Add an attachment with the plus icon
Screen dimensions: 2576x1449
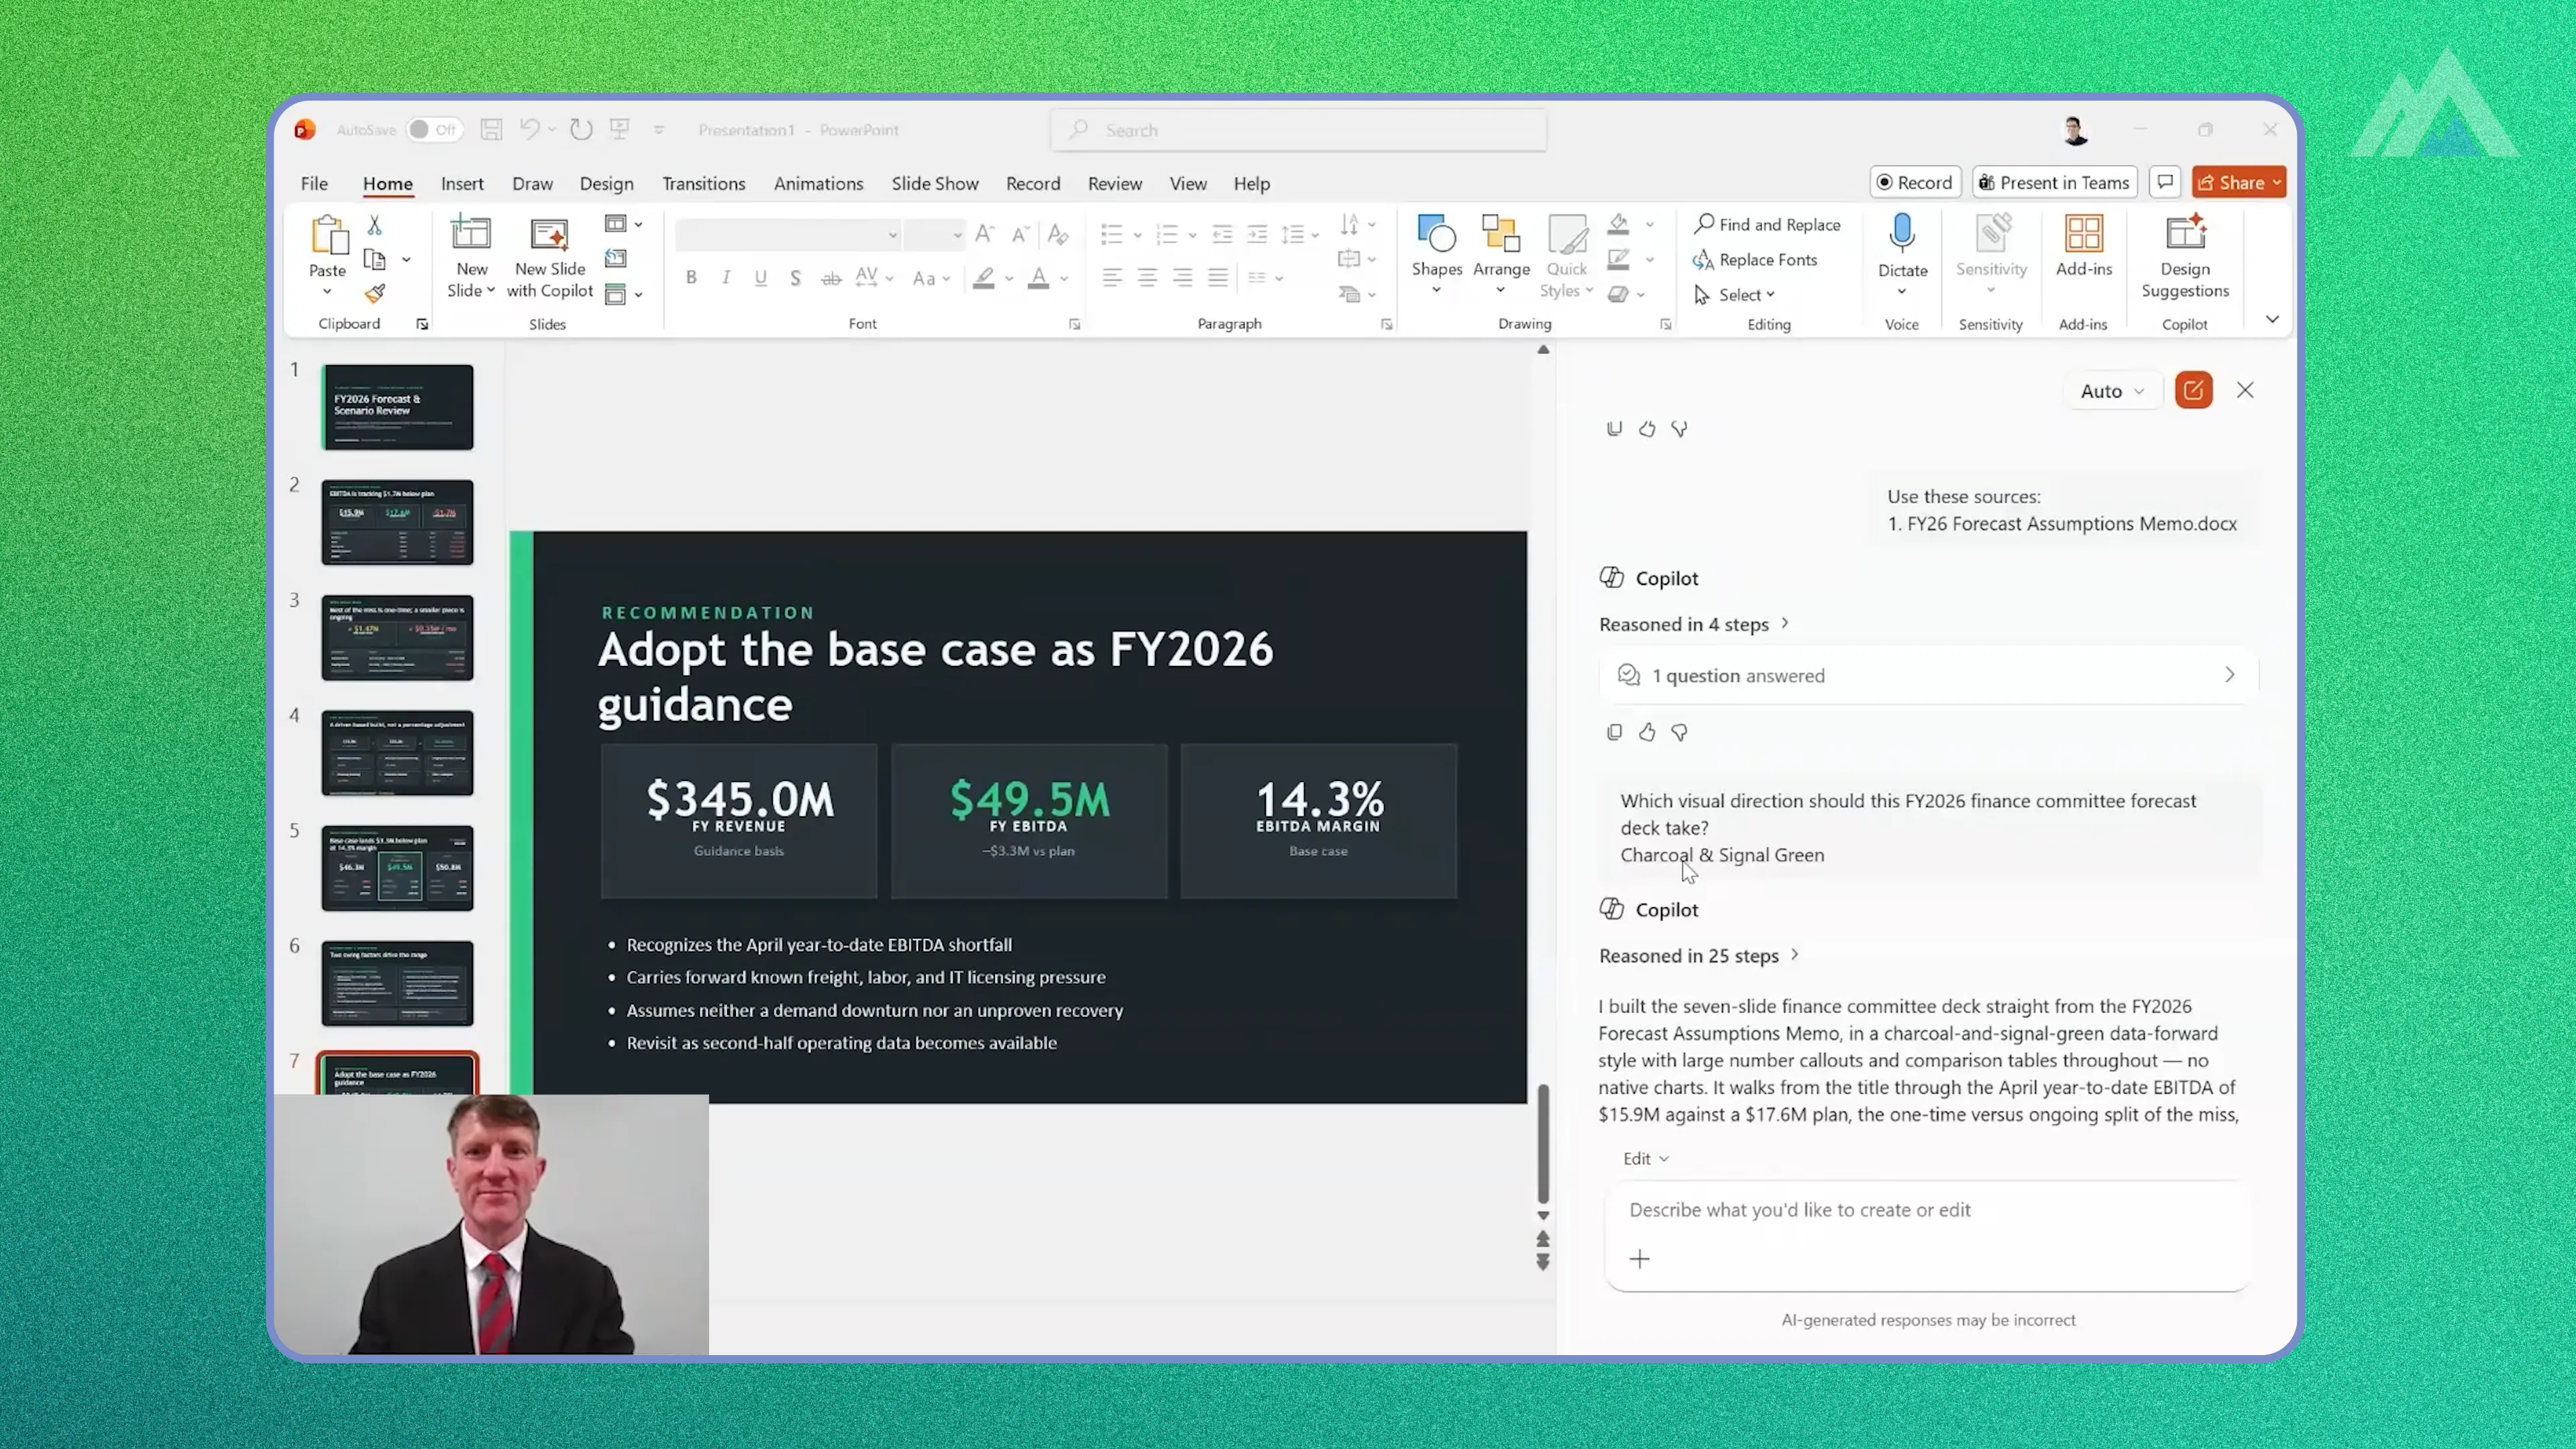[1639, 1259]
